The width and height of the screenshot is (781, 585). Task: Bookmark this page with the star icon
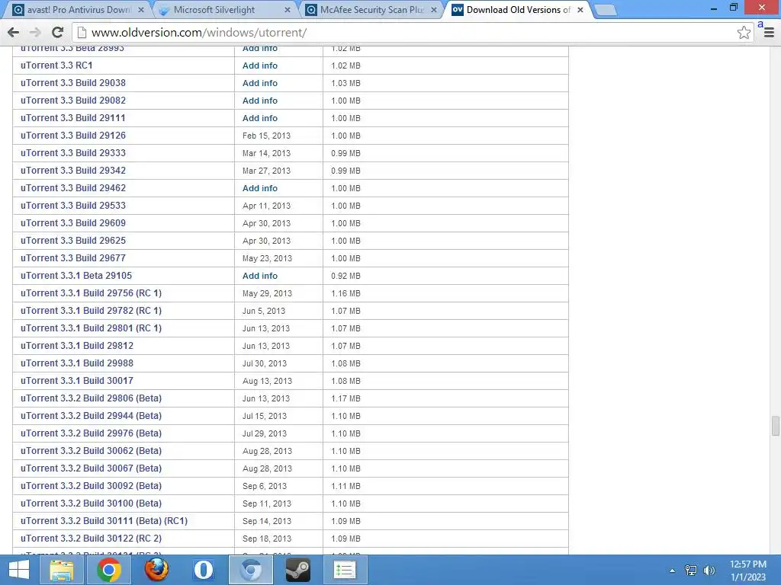click(744, 32)
